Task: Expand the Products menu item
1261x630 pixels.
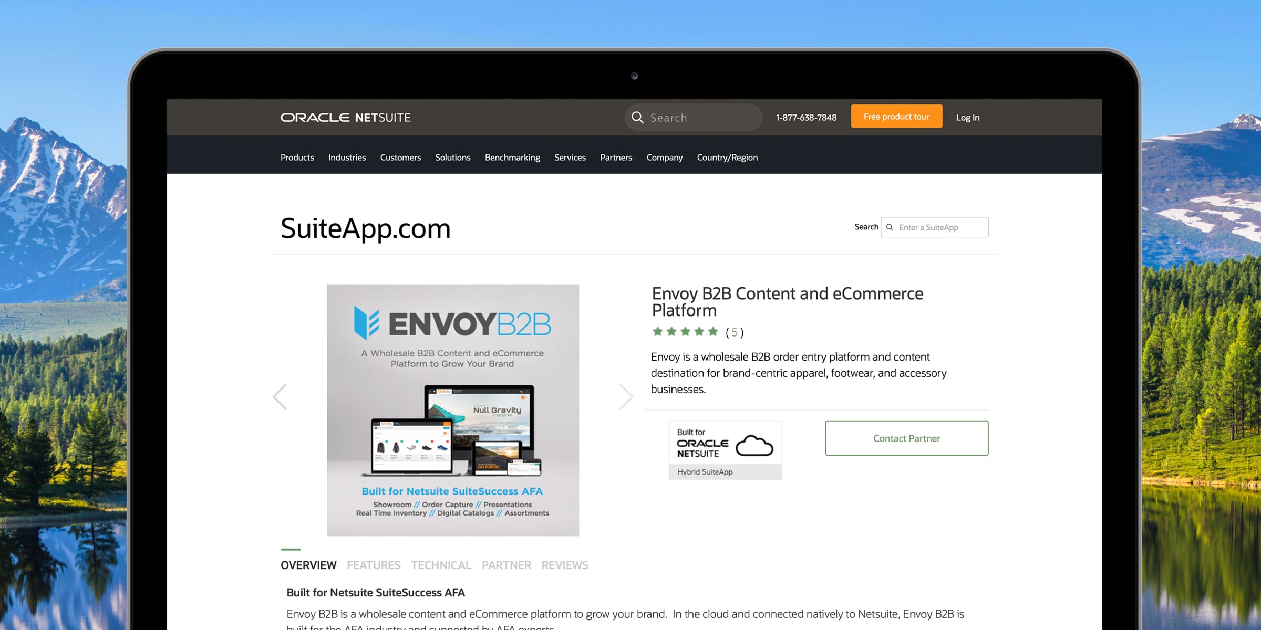Action: pyautogui.click(x=297, y=157)
